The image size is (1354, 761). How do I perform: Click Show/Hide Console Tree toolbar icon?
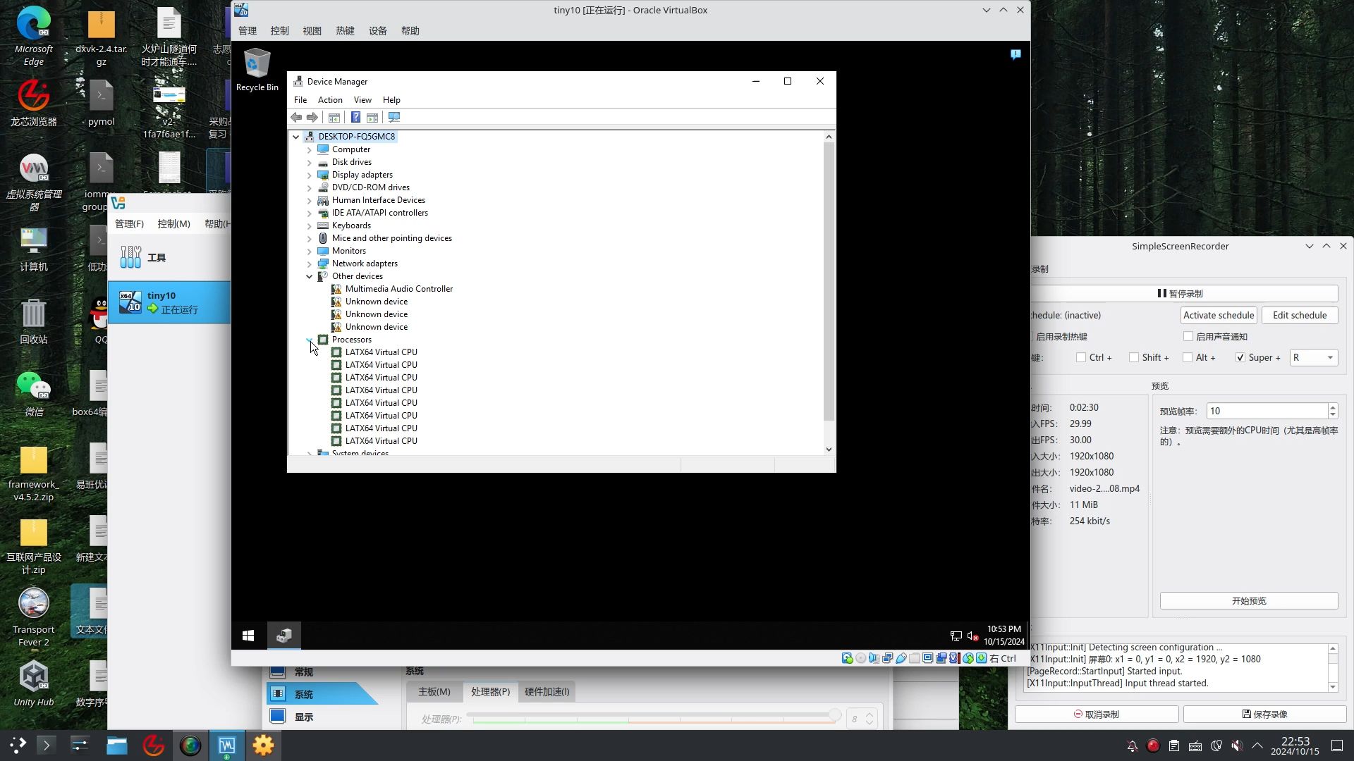click(x=334, y=118)
